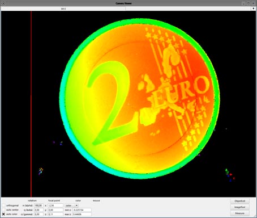Select the first tab in the tab bar
Viewport: 257px width, 218px height.
click(63, 9)
